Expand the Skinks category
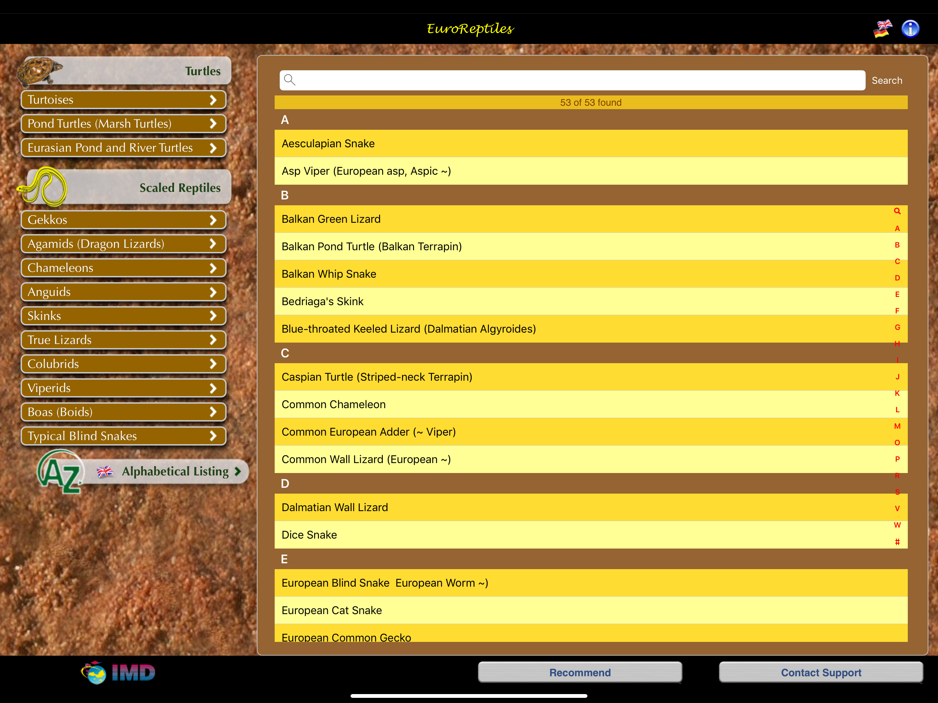The image size is (938, 703). tap(123, 316)
